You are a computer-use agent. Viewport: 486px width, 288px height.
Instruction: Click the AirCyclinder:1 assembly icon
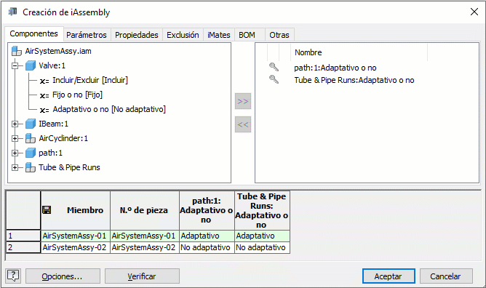tap(31, 138)
